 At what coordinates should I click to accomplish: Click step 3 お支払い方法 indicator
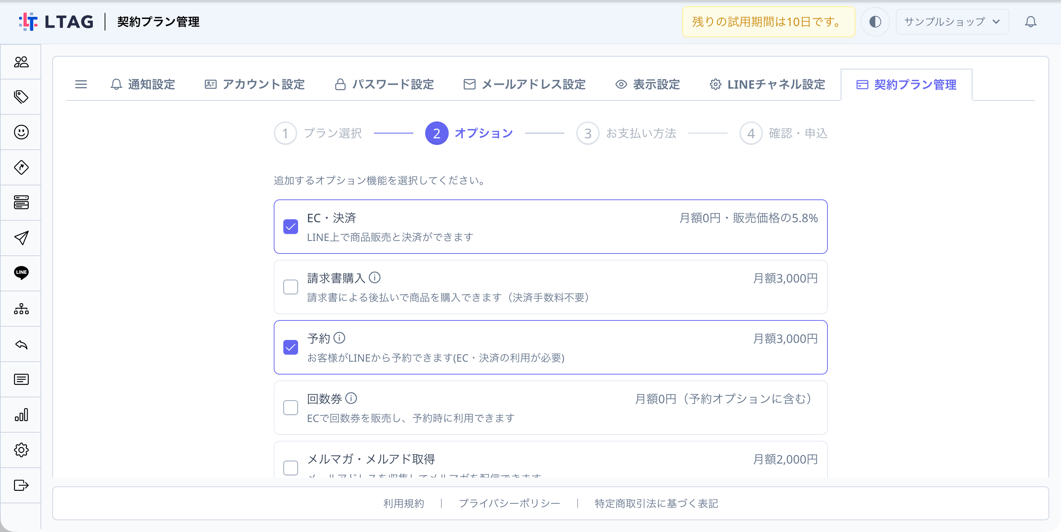point(626,133)
